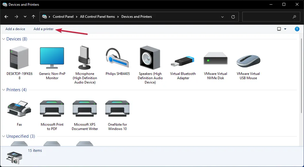Collapse the Printers (4) section
The width and height of the screenshot is (304, 167).
click(4, 90)
